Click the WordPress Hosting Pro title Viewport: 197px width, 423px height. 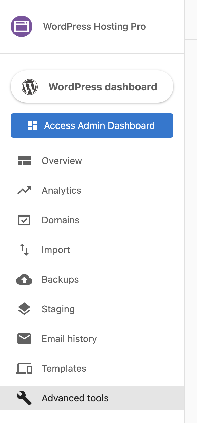click(94, 27)
